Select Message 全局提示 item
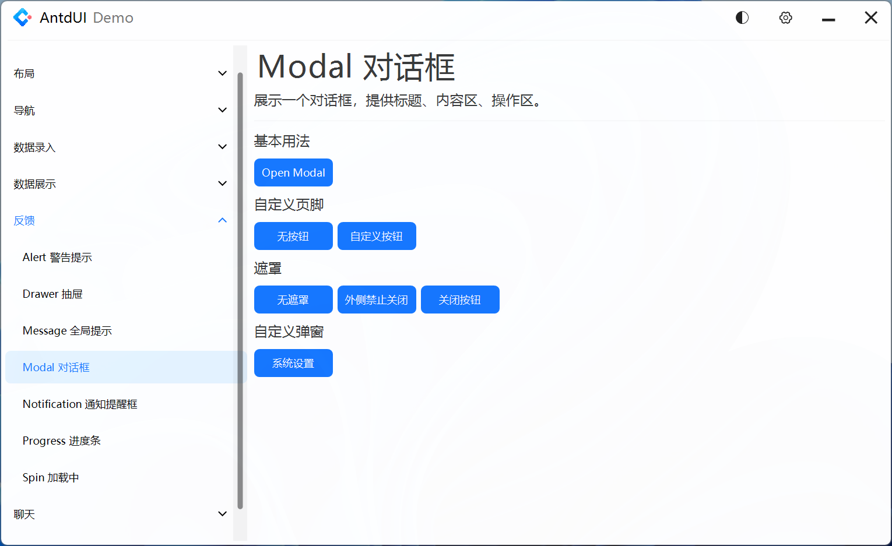 pyautogui.click(x=67, y=330)
